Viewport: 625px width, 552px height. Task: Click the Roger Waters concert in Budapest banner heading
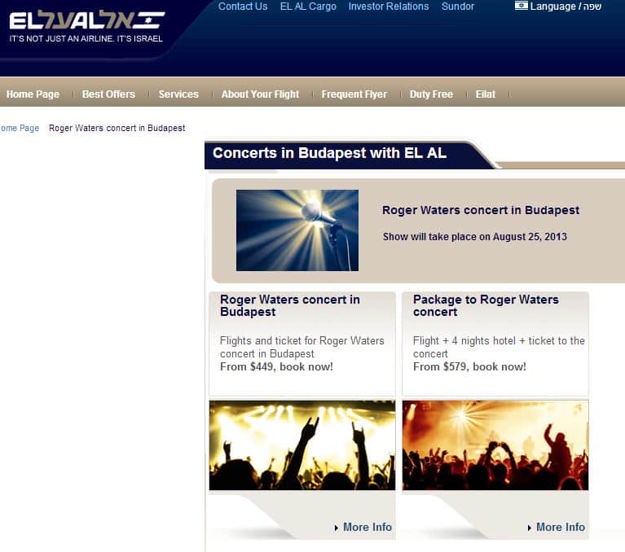click(480, 210)
